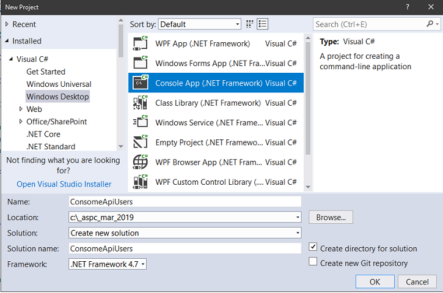The width and height of the screenshot is (443, 293).
Task: Select the Class Library (.NET Framework) row text
Action: (208, 103)
